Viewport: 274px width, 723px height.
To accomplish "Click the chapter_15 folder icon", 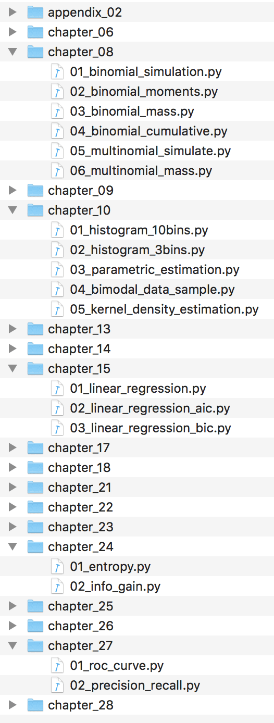I will pyautogui.click(x=35, y=369).
